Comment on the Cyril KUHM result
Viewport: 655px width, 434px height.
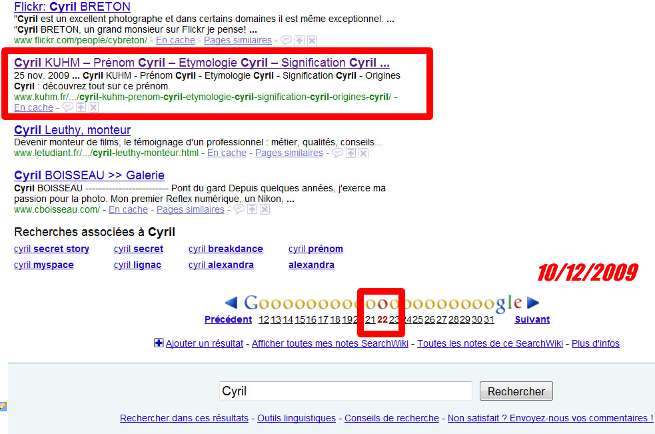click(68, 107)
